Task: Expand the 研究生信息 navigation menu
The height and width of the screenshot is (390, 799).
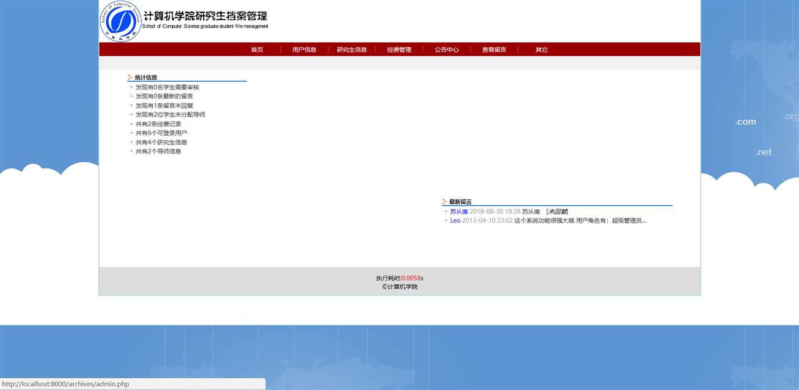Action: tap(352, 50)
